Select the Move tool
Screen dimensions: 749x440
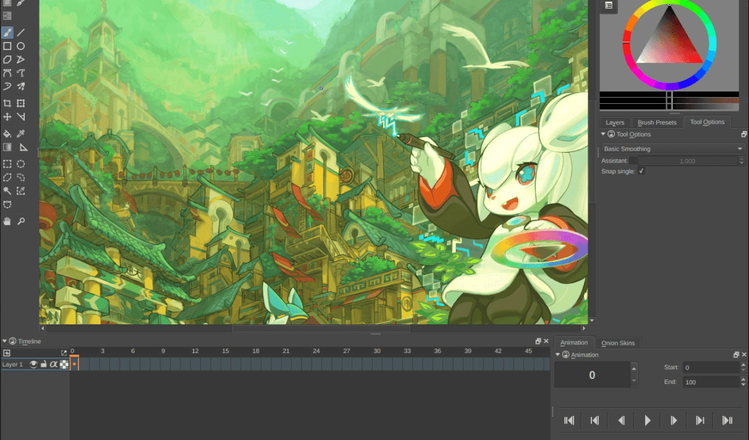coord(7,117)
